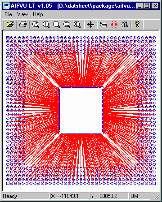Open the File menu

click(8, 14)
